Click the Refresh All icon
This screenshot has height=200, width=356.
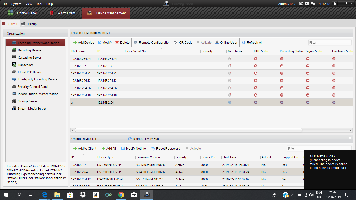[244, 43]
